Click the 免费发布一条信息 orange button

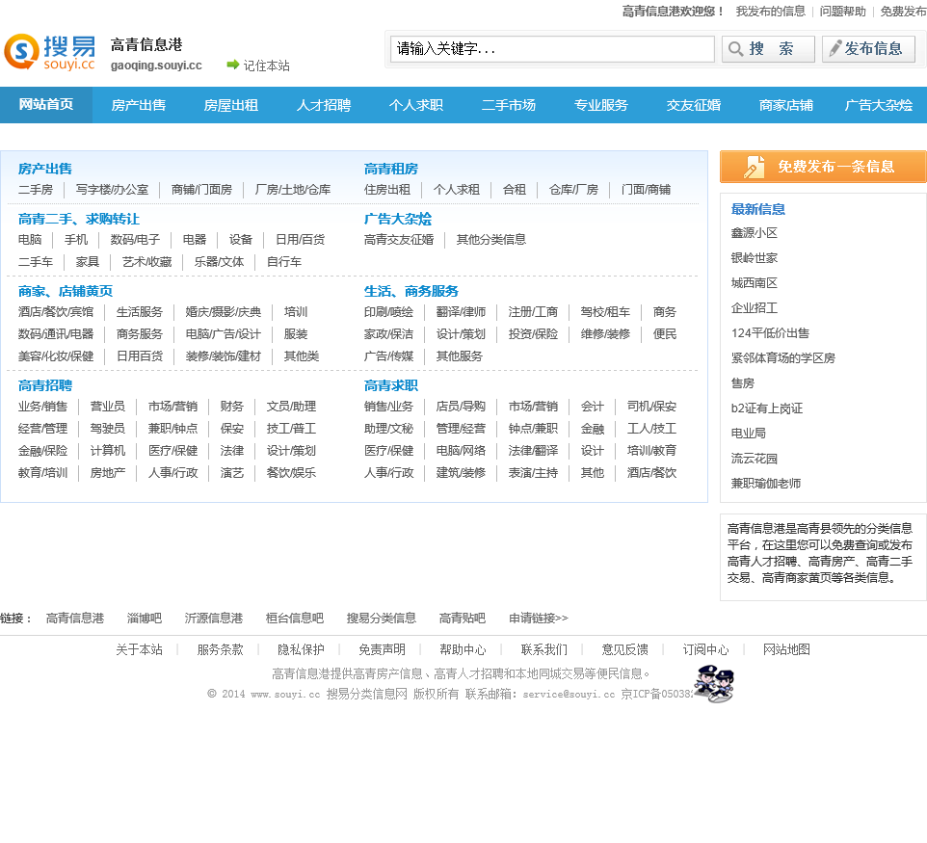tap(823, 167)
